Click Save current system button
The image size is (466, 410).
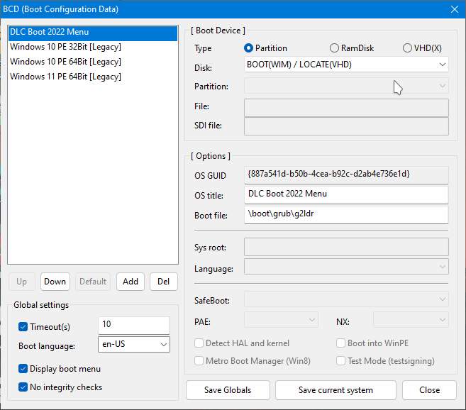coord(335,390)
